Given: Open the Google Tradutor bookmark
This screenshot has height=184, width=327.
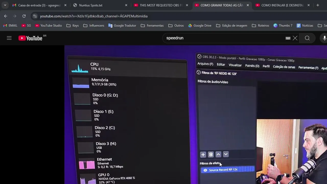Looking at the screenshot, I should click(122, 26).
